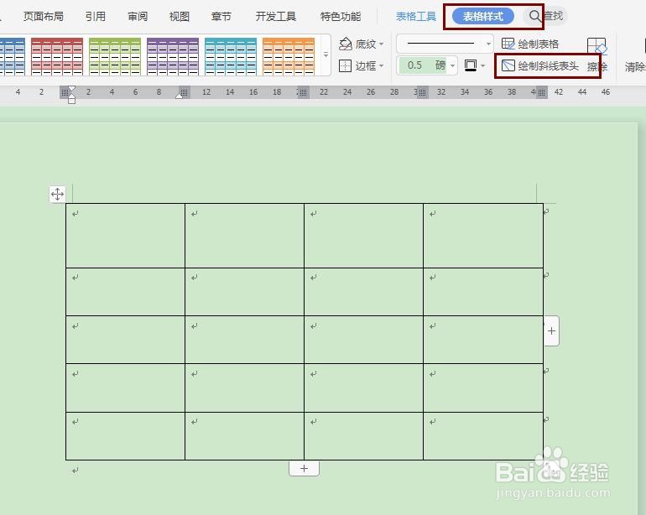
Task: Open the 边框 dropdown arrow
Action: pos(381,65)
